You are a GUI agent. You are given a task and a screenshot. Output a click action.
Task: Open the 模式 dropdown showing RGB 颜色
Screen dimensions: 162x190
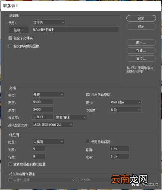pos(126,102)
